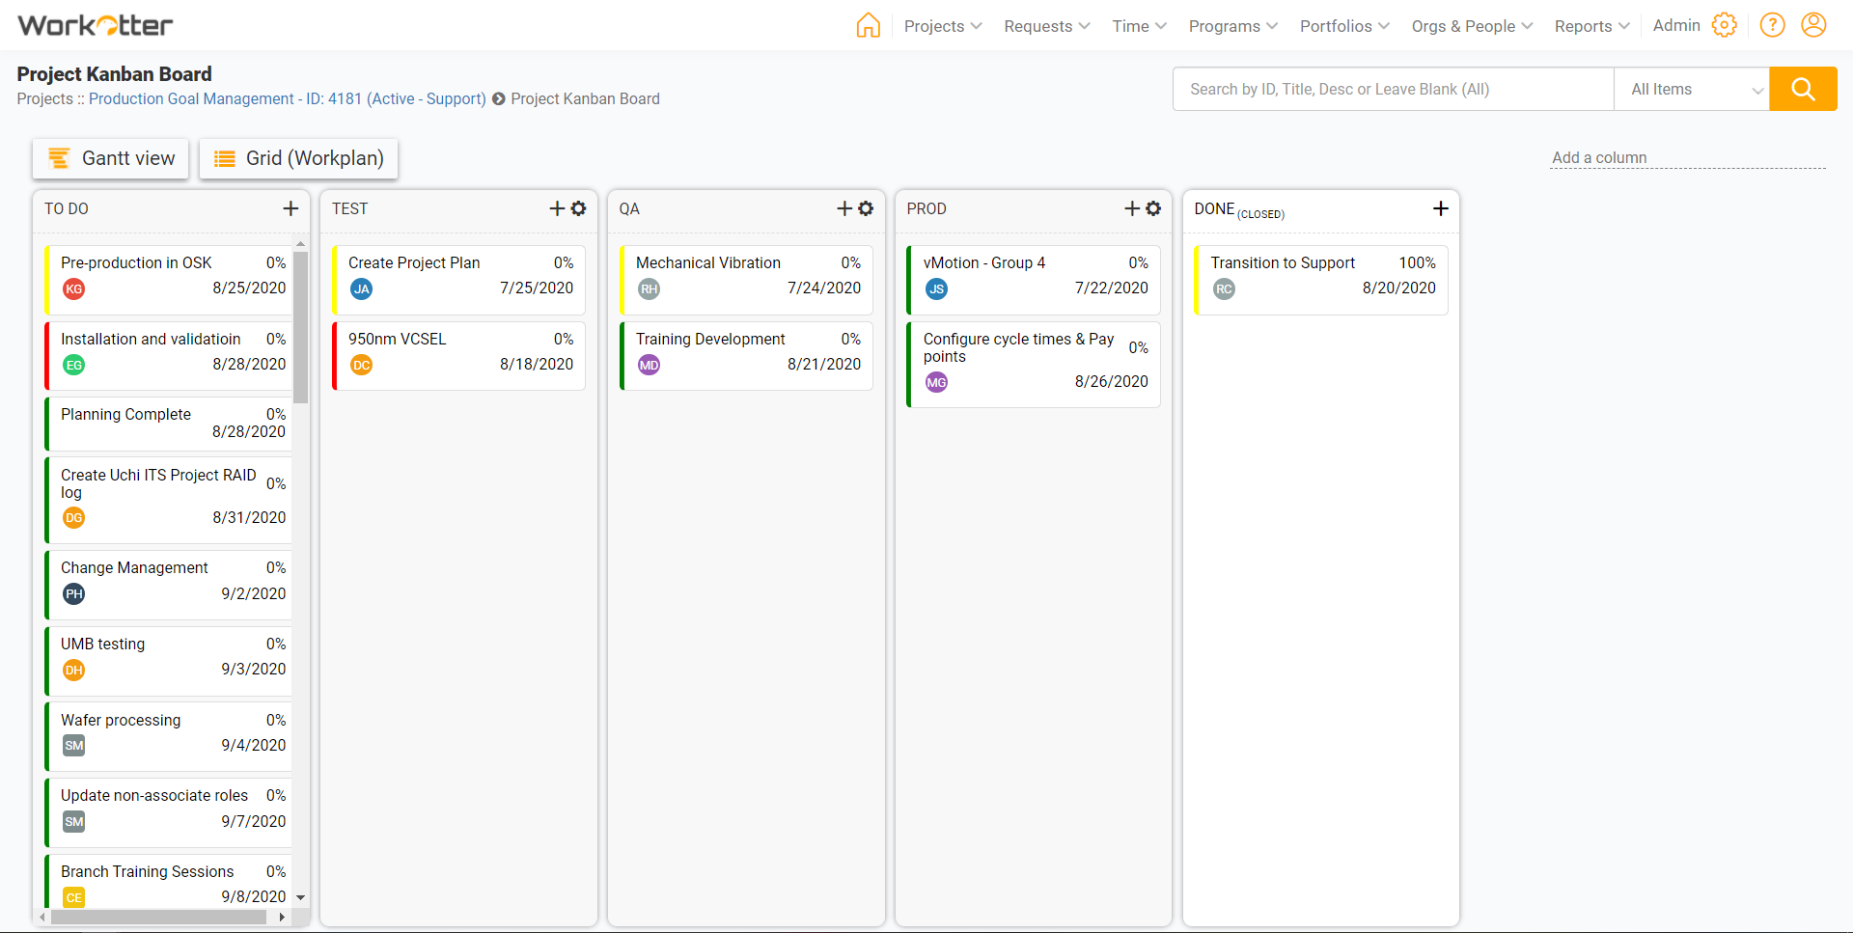Open TEST column settings gear

[x=579, y=208]
